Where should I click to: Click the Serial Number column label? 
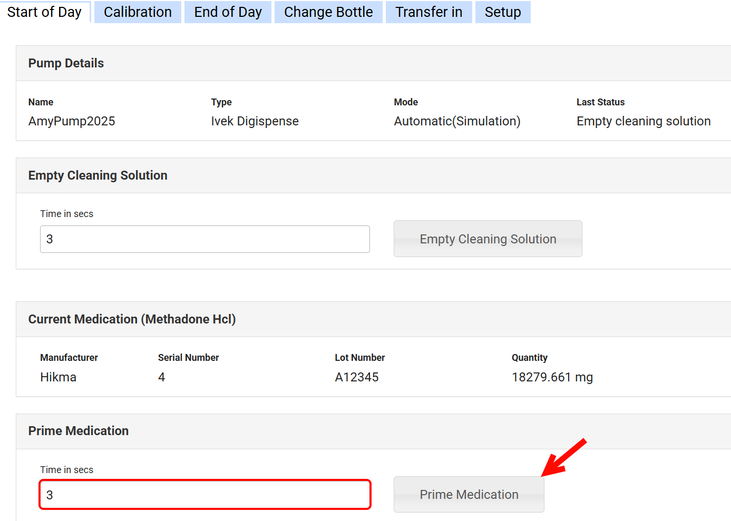tap(188, 358)
